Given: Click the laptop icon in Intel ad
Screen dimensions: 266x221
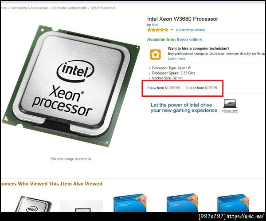Looking at the screenshot, I should point(230,104).
